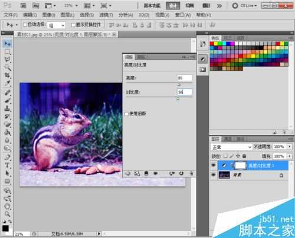Select the 3D Camera Orbit tool

[x=8, y=199]
